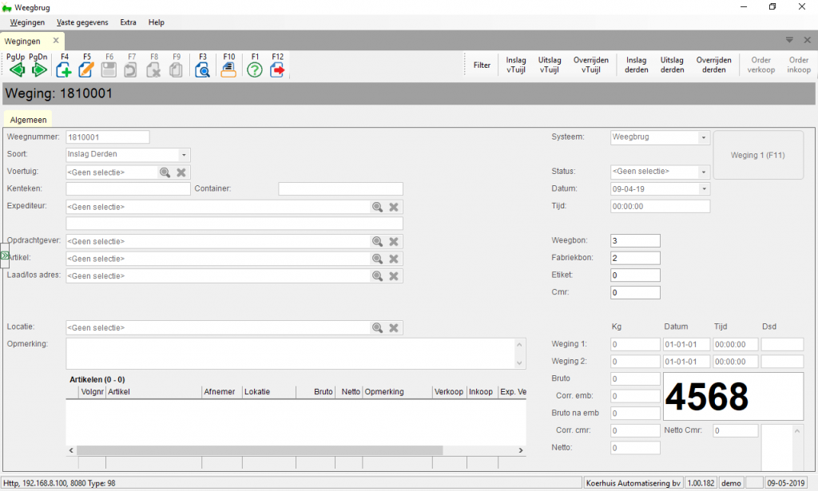Open the Help menu
818x491 pixels.
tap(156, 22)
